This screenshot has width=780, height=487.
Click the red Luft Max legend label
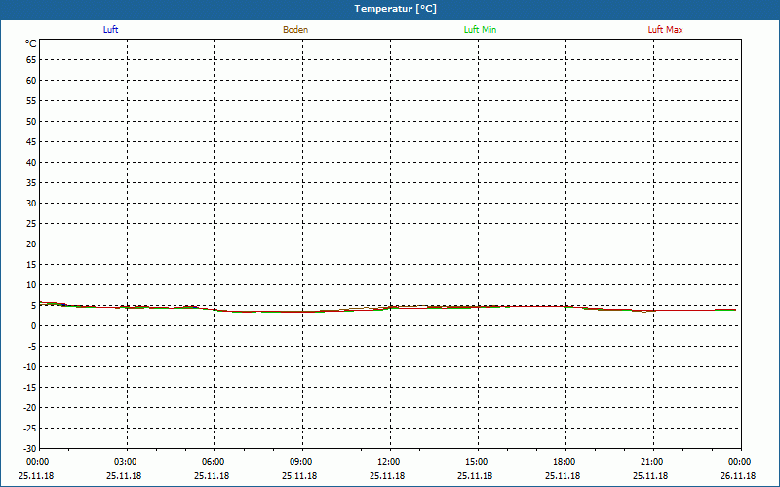click(x=666, y=30)
